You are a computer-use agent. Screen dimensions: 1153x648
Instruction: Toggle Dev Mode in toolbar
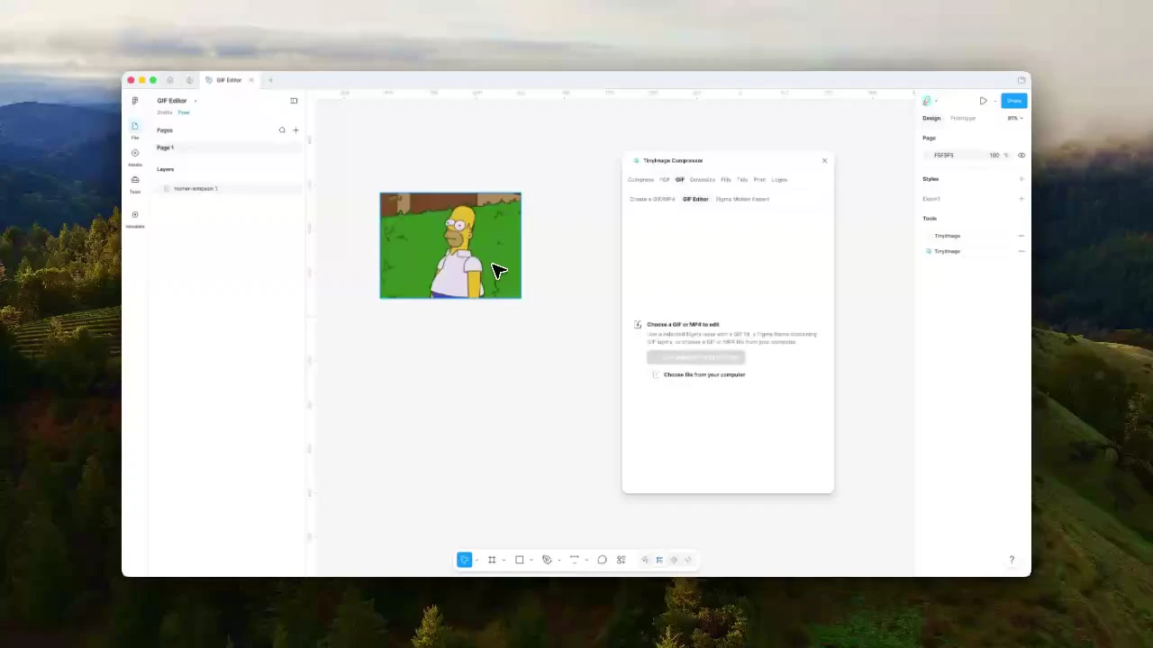(x=688, y=560)
